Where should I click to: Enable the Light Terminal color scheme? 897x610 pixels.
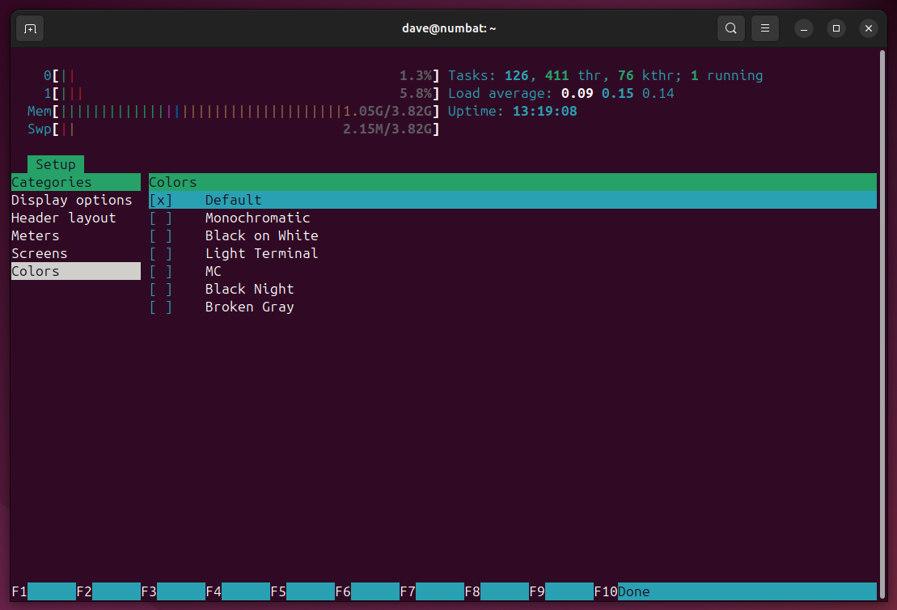(161, 253)
